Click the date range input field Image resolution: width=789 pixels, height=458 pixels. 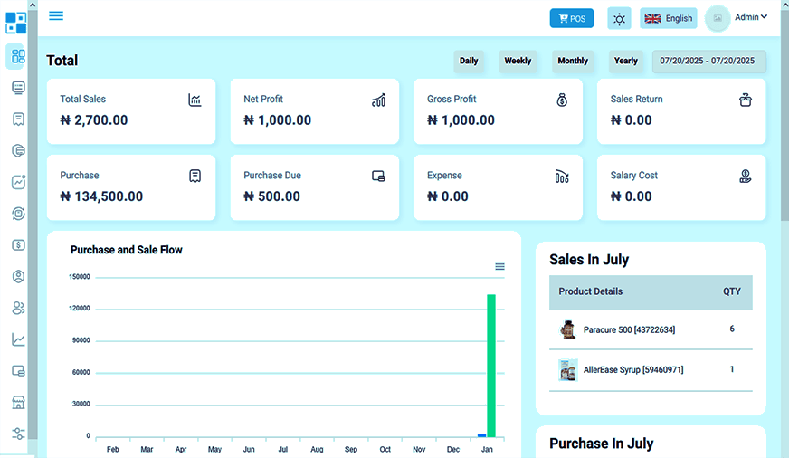[708, 61]
